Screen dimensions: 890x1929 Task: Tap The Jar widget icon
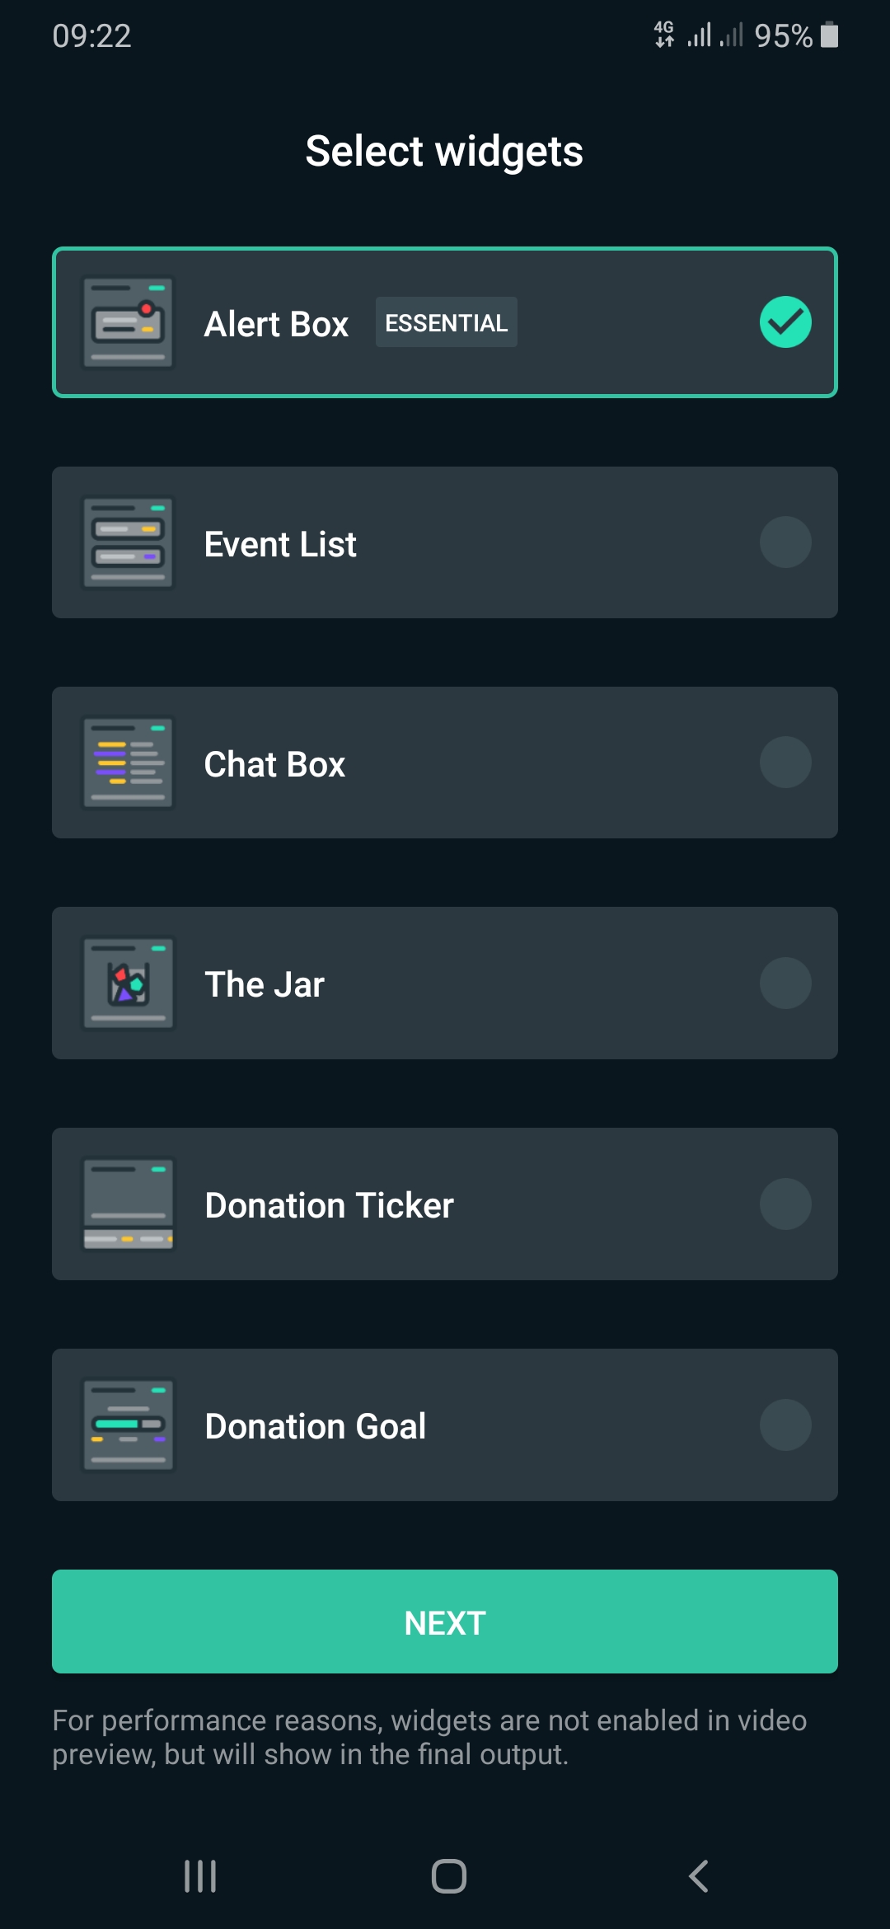click(128, 983)
